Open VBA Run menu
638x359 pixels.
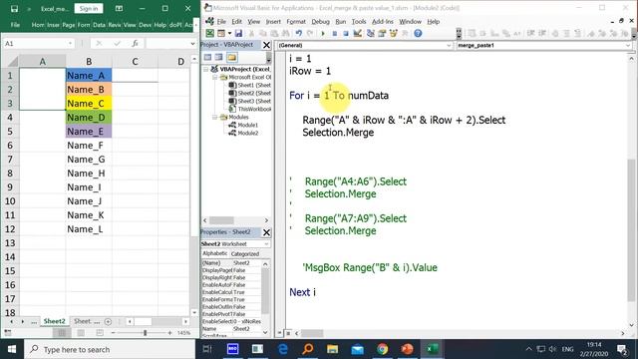(341, 22)
